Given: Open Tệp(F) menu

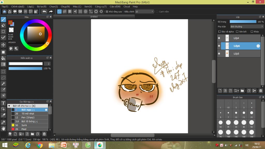Looking at the screenshot, I should pyautogui.click(x=5, y=6).
